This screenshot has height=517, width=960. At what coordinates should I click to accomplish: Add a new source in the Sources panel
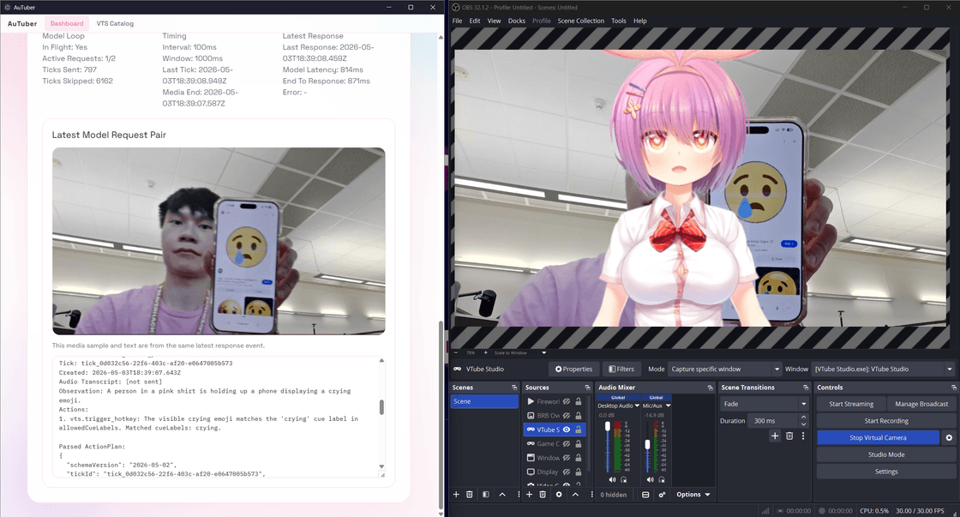pos(529,495)
